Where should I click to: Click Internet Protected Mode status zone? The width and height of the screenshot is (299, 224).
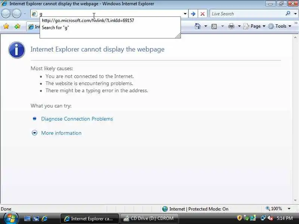pos(195,209)
